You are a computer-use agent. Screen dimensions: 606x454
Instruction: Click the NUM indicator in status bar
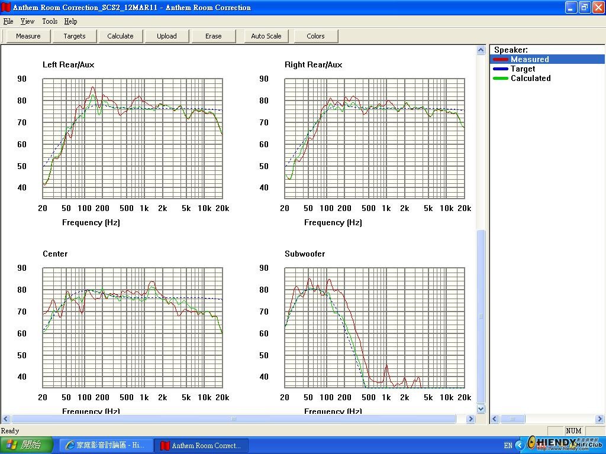click(573, 431)
